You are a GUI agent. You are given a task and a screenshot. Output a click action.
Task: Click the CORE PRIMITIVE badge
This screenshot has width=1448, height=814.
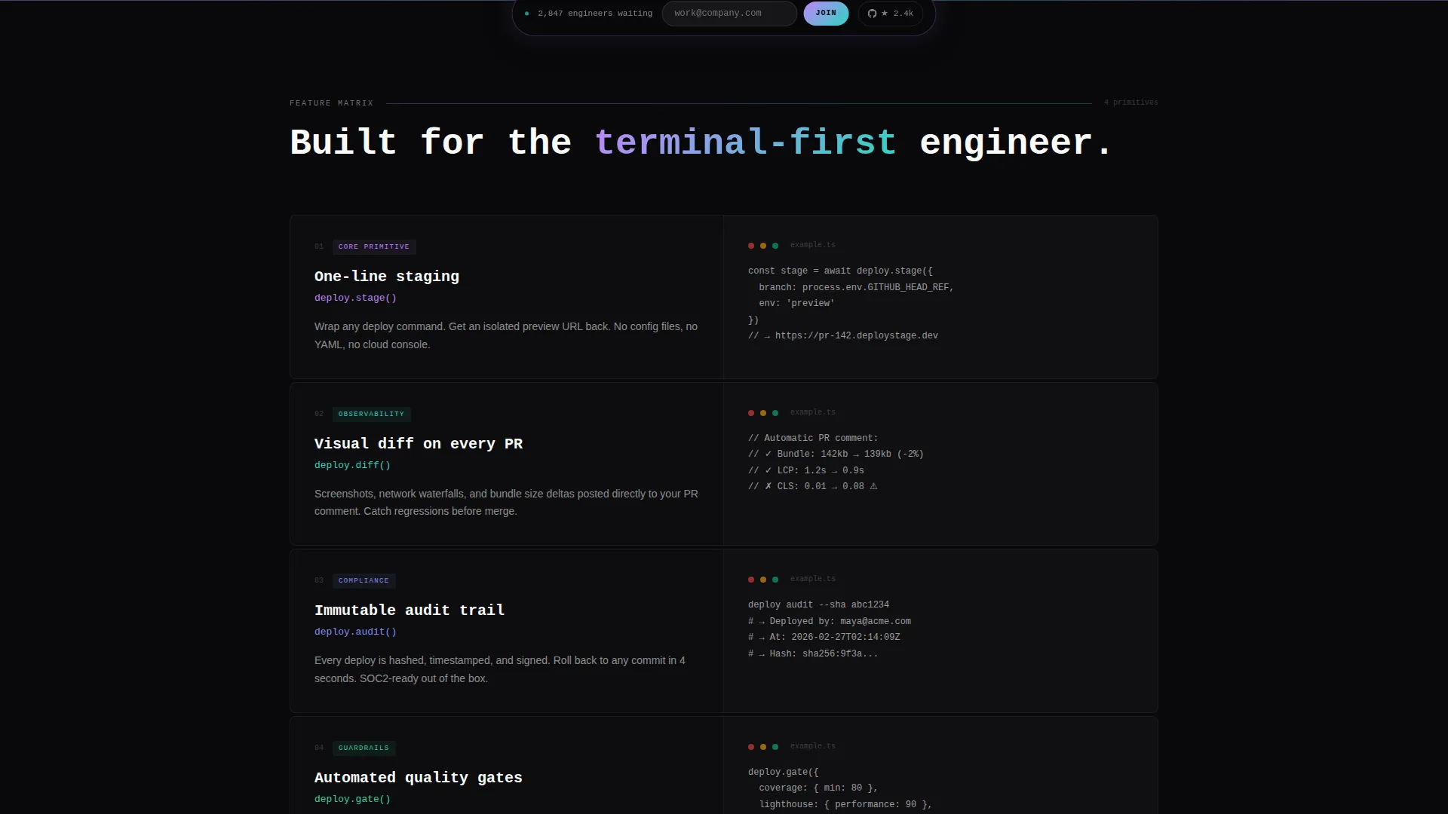(374, 246)
